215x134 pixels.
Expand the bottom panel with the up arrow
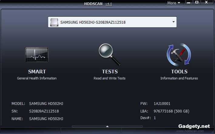(107, 126)
